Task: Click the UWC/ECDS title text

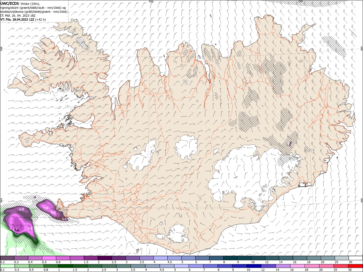Action: [x=9, y=3]
